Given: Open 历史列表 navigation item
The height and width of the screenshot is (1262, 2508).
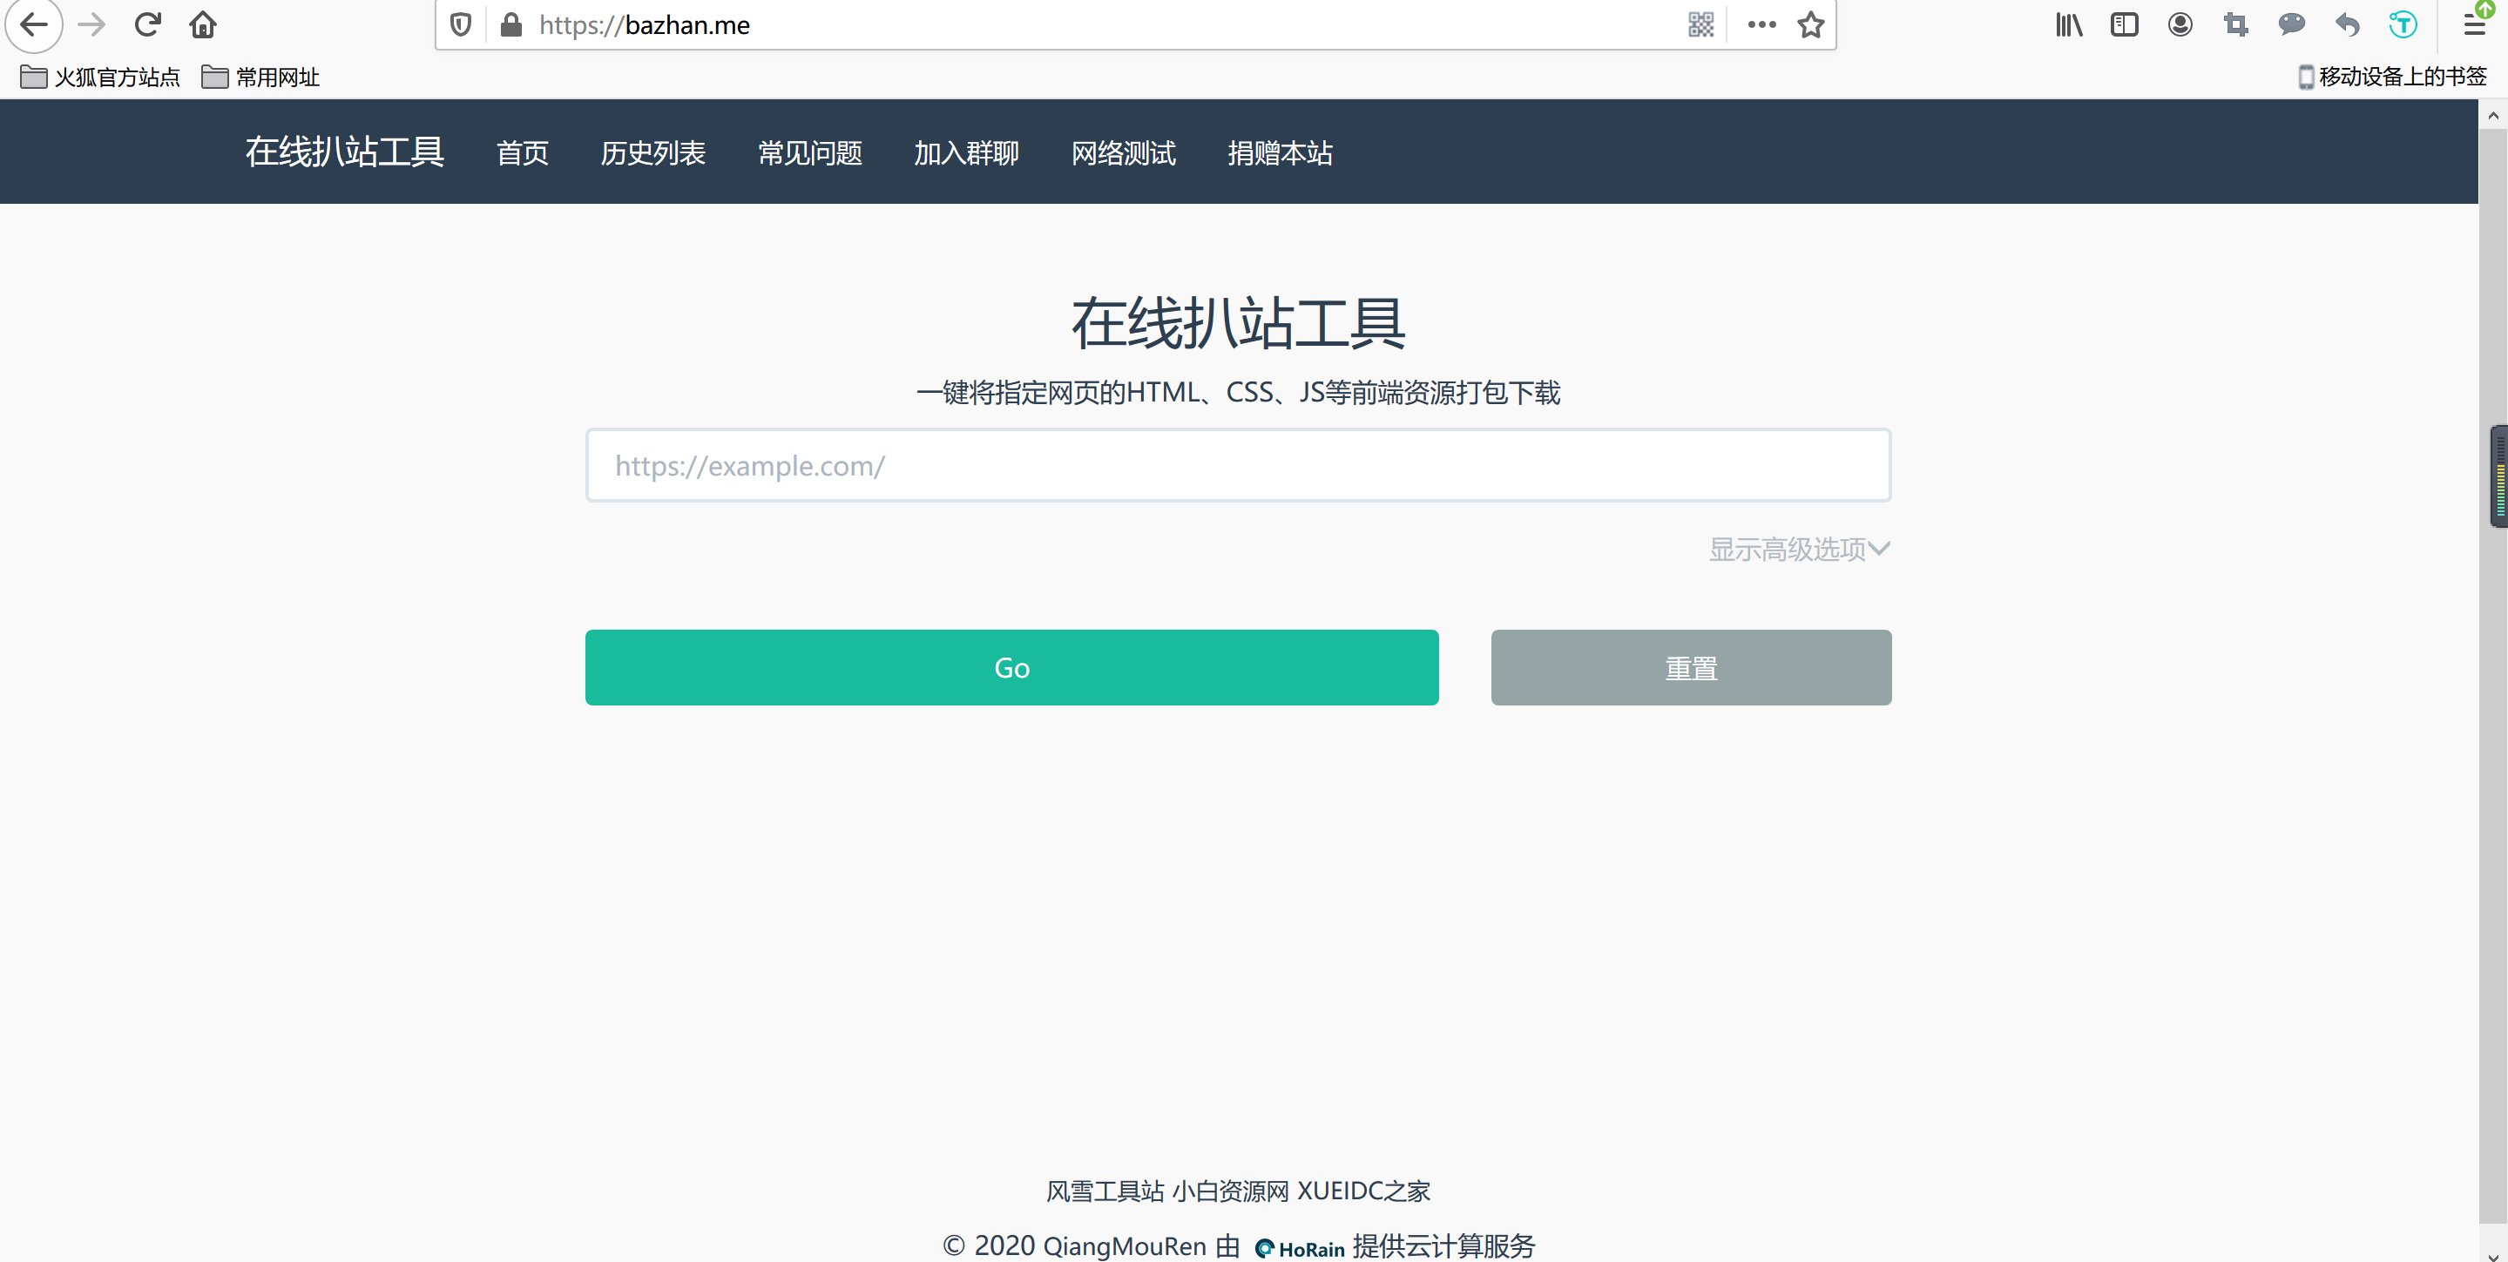Looking at the screenshot, I should point(652,152).
